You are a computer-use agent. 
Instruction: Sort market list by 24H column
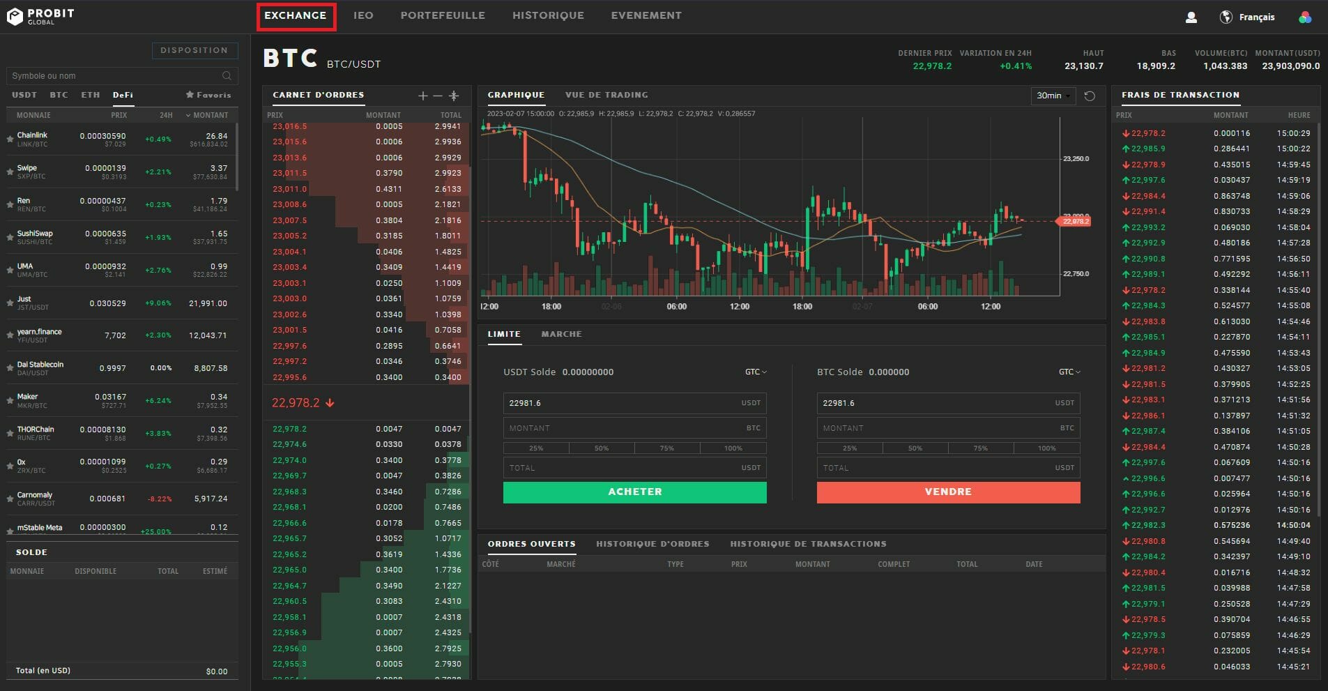click(x=166, y=115)
